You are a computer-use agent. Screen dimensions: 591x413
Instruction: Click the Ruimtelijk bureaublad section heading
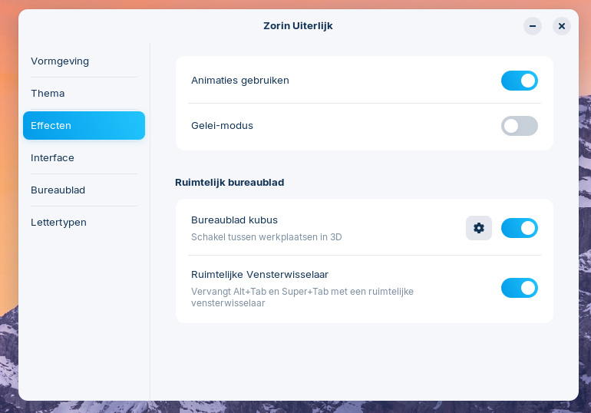[x=229, y=182]
